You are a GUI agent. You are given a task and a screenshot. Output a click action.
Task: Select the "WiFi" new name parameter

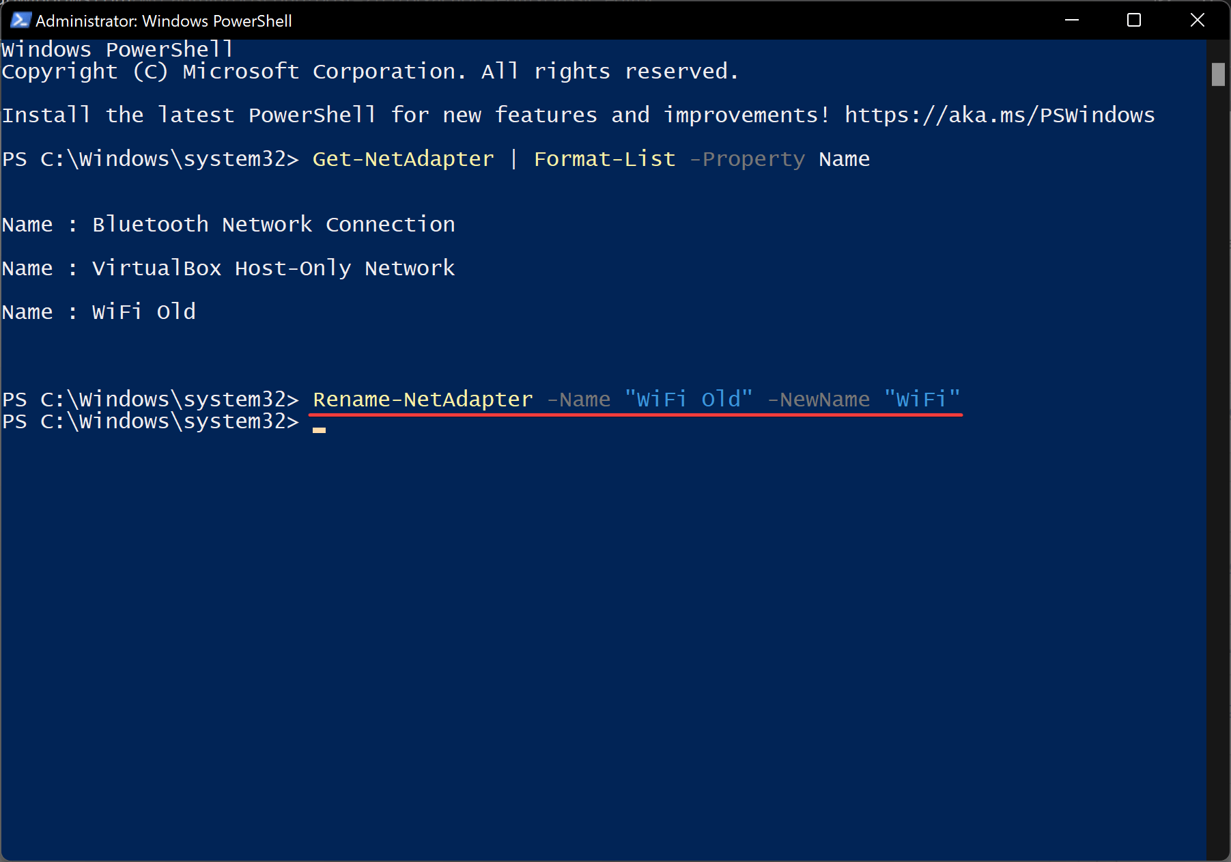pyautogui.click(x=922, y=399)
